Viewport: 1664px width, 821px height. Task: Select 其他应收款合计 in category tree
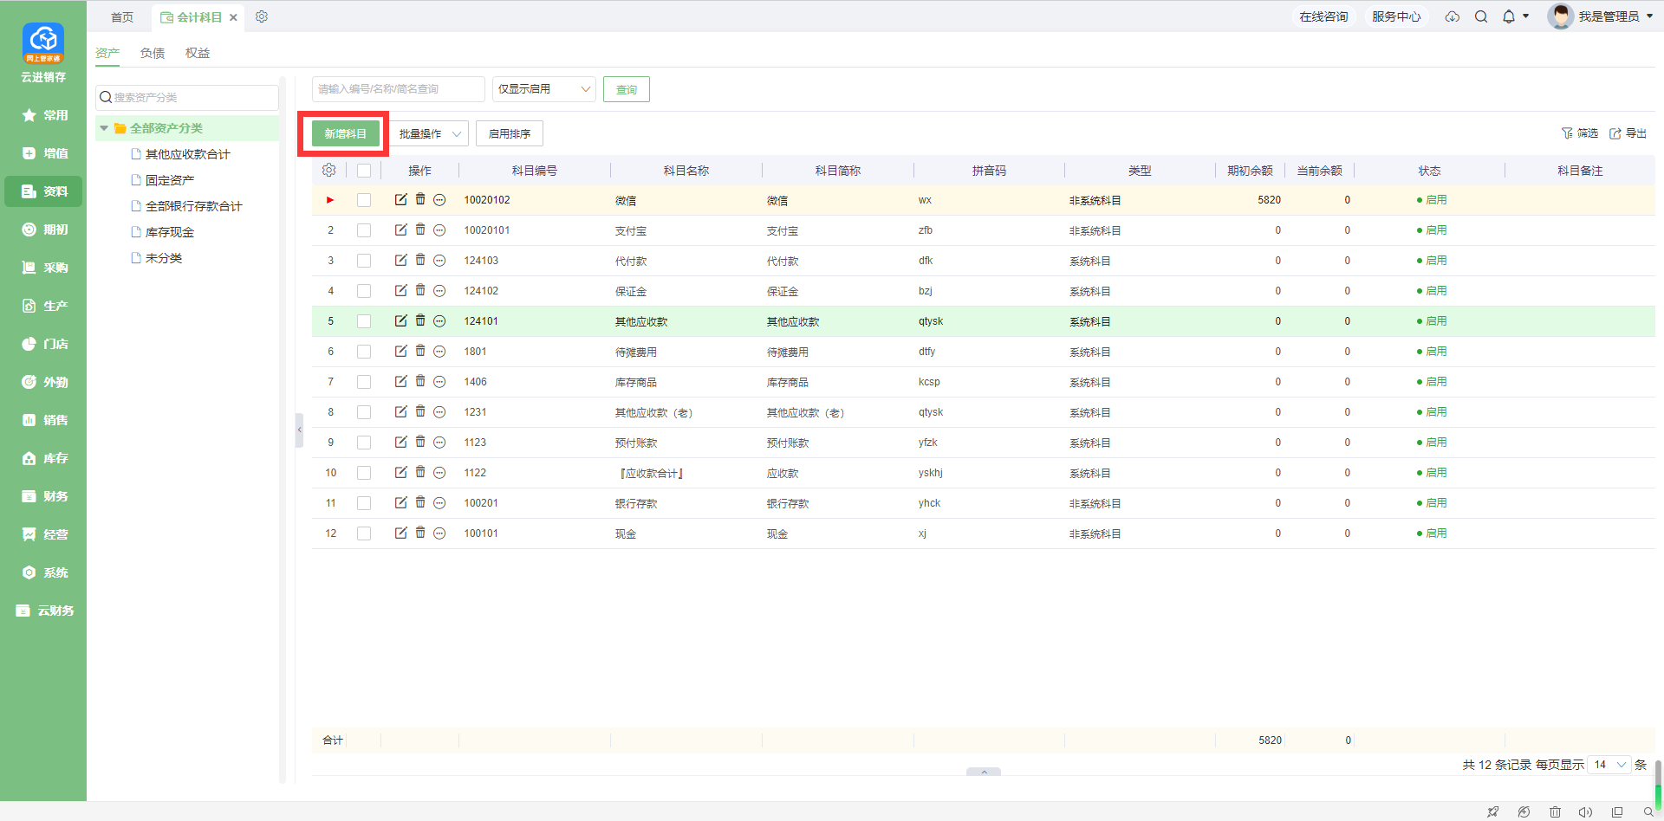(188, 154)
